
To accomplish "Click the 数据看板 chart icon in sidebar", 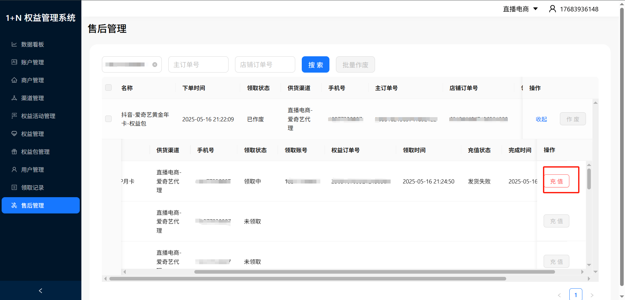I will [14, 44].
